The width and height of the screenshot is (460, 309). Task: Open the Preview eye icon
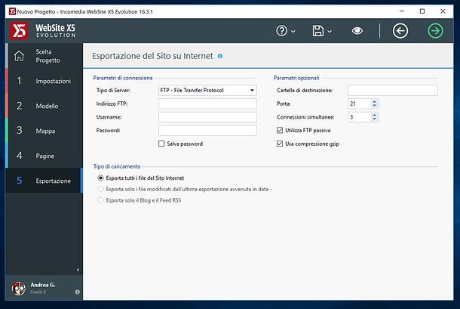click(357, 30)
